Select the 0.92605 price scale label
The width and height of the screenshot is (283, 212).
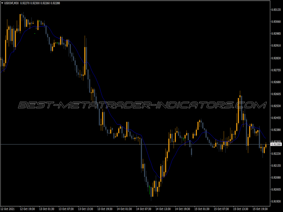pos(276,94)
